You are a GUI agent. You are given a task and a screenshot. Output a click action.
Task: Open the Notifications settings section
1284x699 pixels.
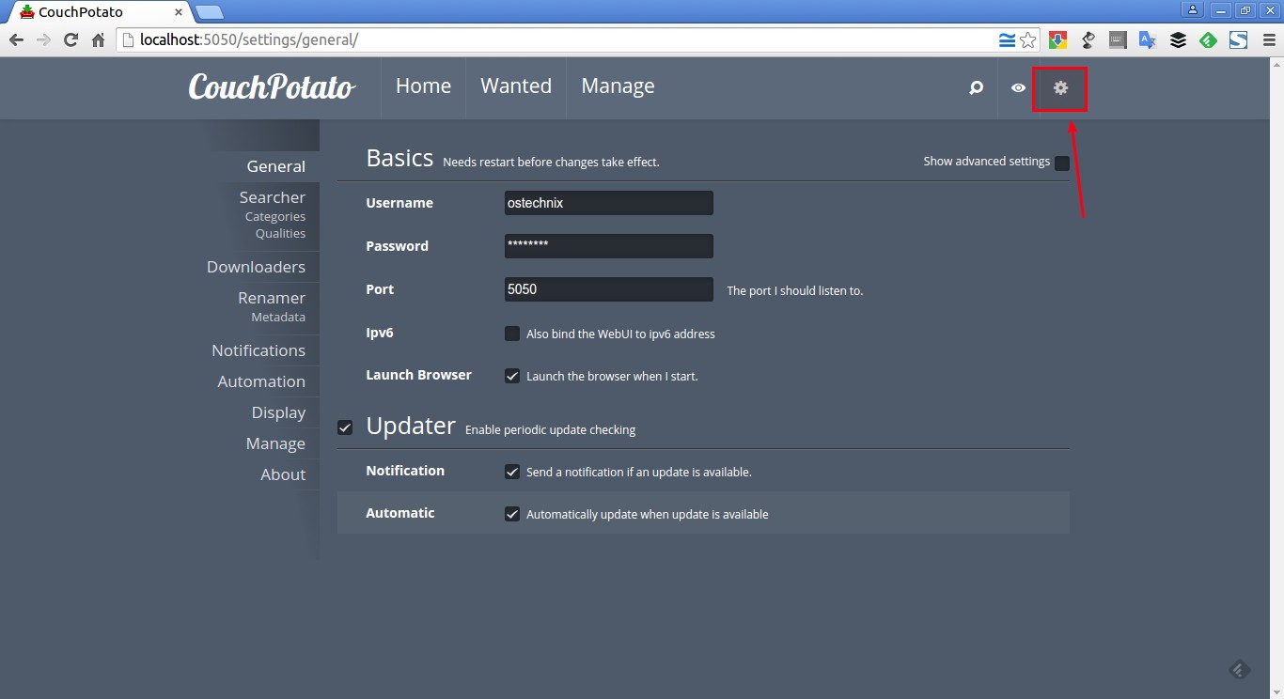point(258,350)
